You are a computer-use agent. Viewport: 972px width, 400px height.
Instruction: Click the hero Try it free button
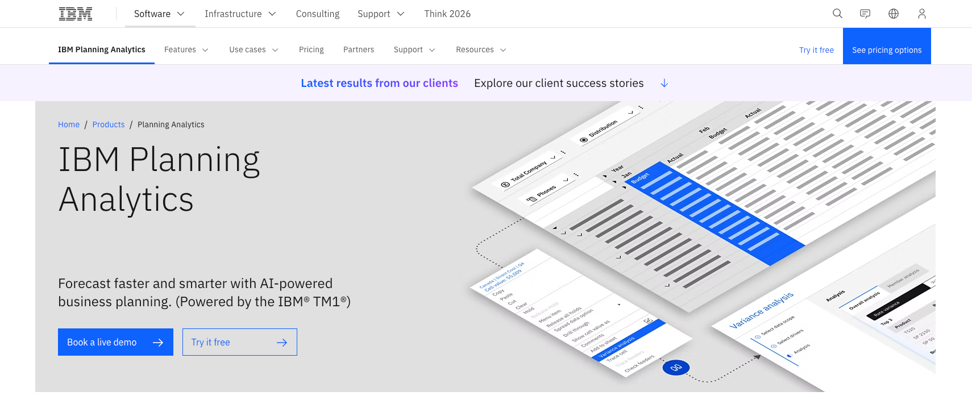(x=240, y=342)
